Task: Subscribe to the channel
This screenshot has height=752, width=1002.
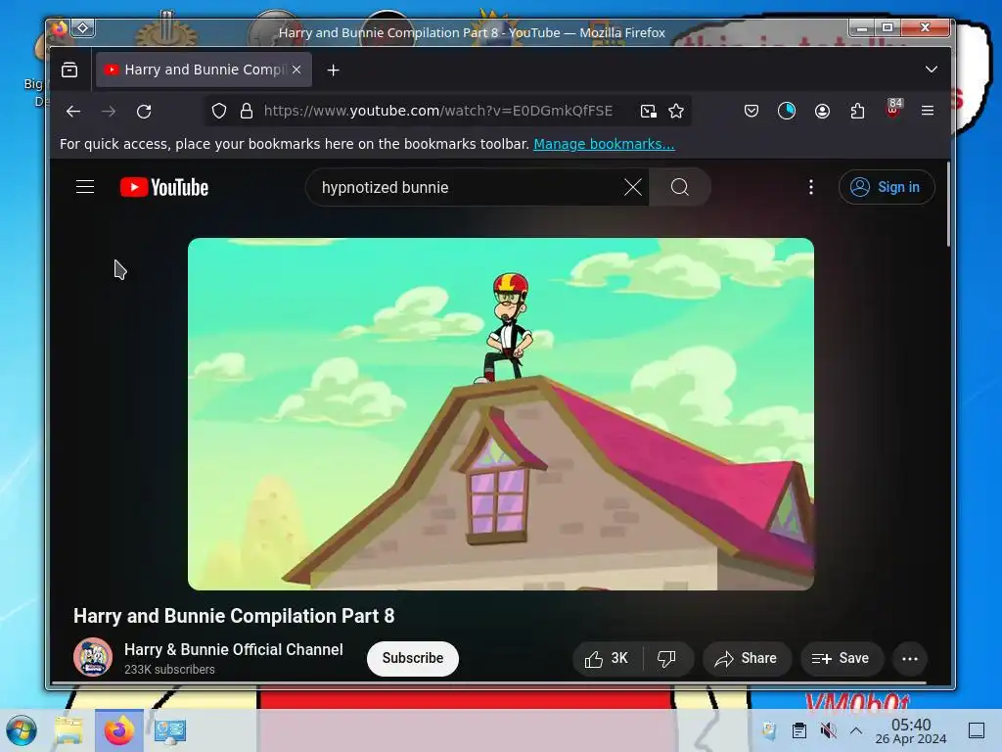Action: pyautogui.click(x=413, y=658)
